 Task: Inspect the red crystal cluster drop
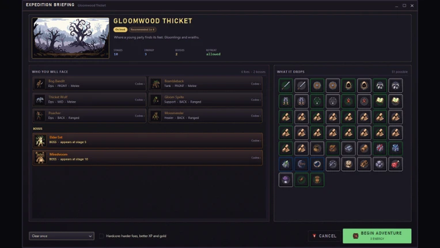(380, 148)
